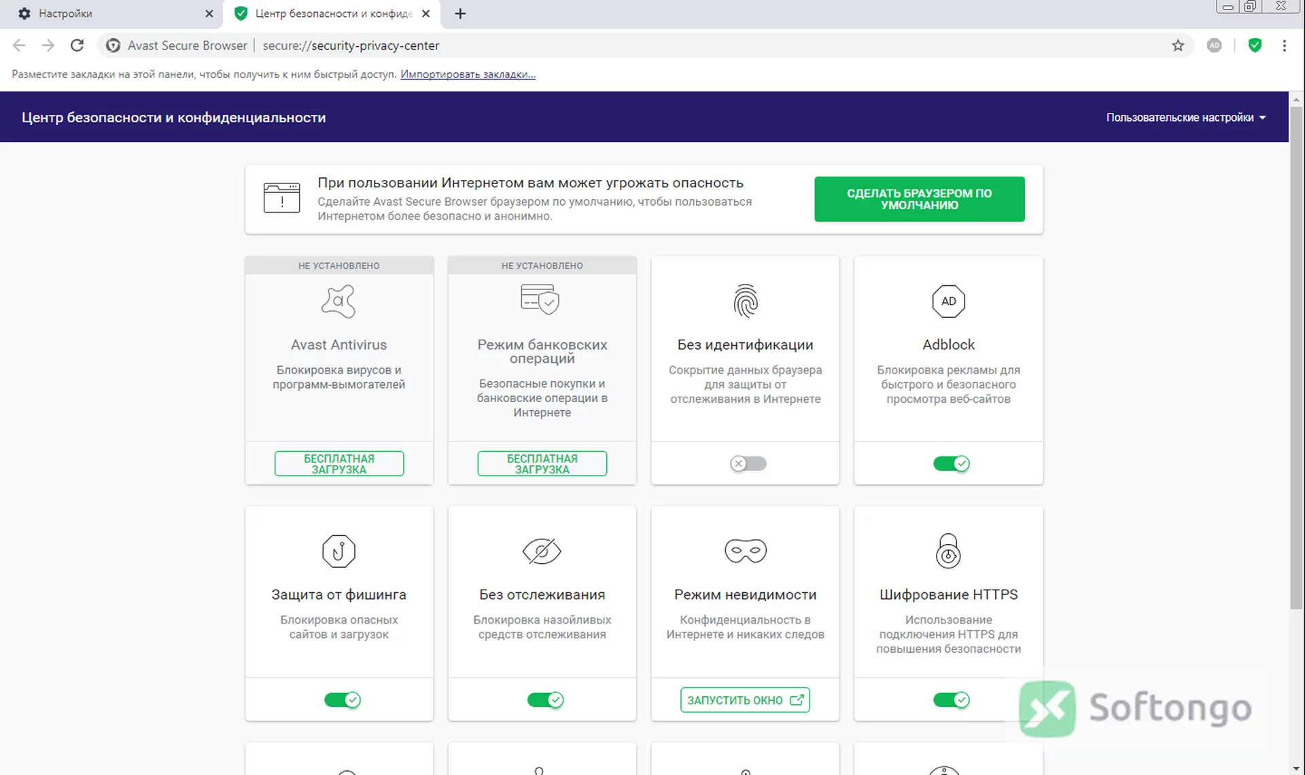Open the Импортировать закладки link
The height and width of the screenshot is (775, 1305).
point(468,74)
